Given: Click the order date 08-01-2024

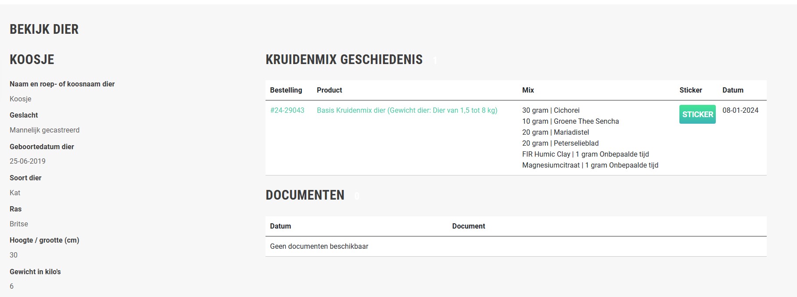Looking at the screenshot, I should point(740,111).
